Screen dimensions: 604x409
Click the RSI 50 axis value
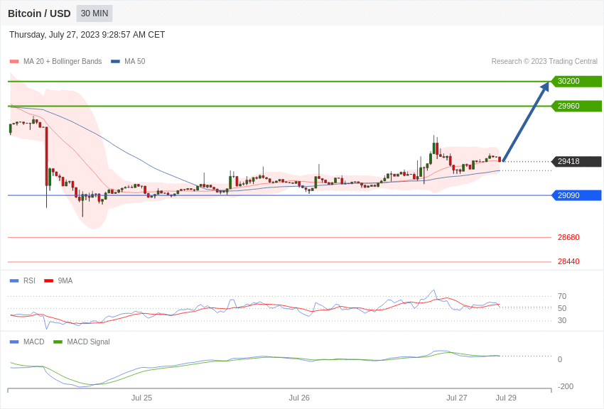point(562,308)
